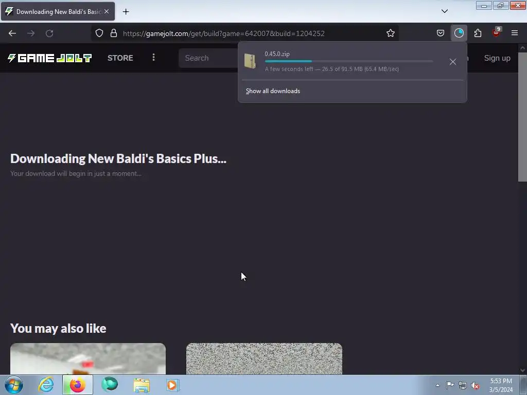Open the Sign up page
The height and width of the screenshot is (395, 527).
coord(497,58)
